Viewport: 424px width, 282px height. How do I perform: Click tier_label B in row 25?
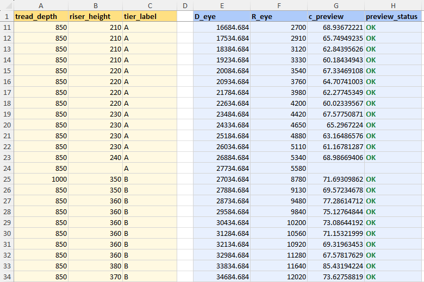150,179
